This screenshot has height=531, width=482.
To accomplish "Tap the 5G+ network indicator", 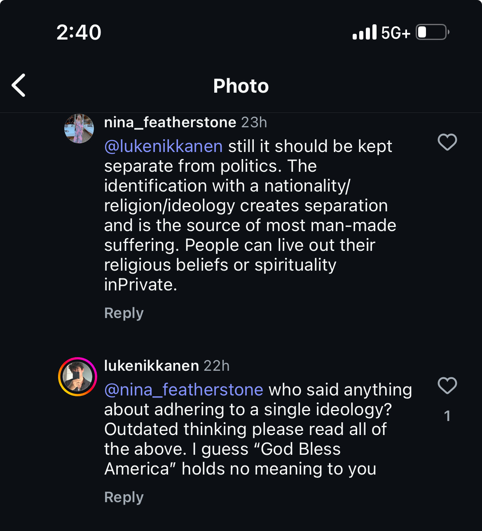I will (395, 33).
